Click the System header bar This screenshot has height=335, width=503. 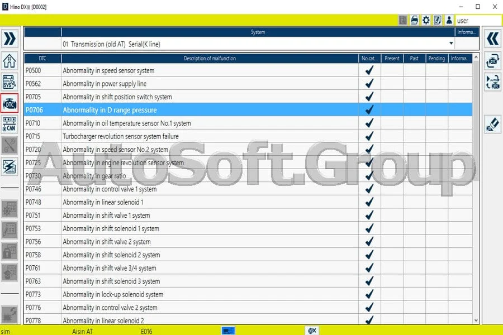[x=258, y=32]
